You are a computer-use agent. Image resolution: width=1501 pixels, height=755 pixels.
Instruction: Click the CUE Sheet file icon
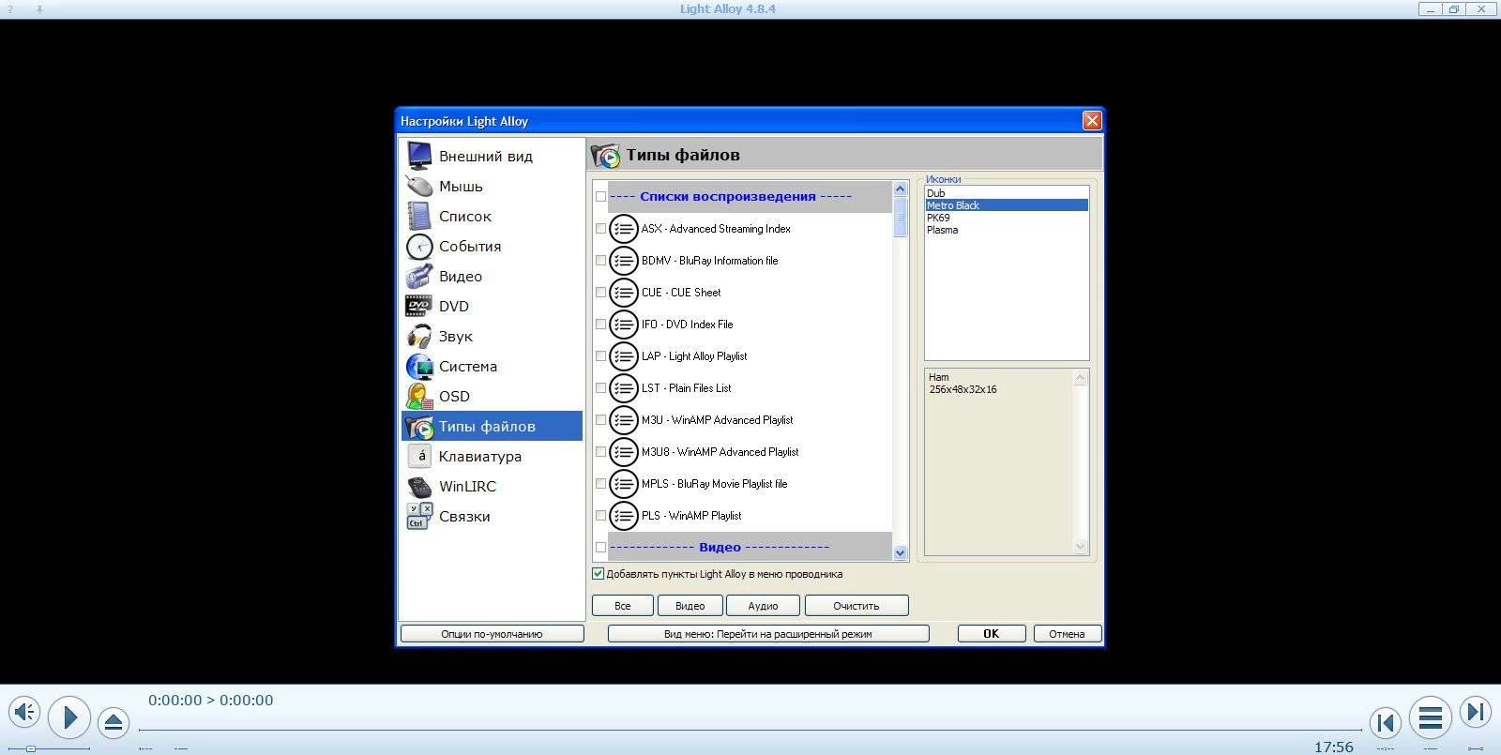pos(624,293)
